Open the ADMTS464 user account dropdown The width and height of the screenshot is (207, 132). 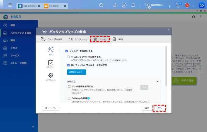tap(154, 5)
